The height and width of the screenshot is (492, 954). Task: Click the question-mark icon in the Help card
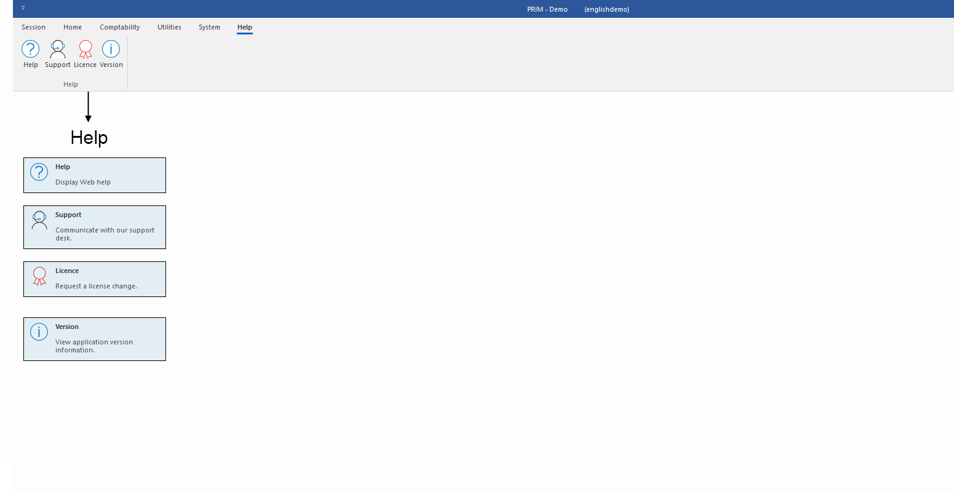click(39, 172)
